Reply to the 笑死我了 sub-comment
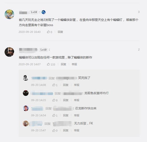Screen dimensions: 147x142 pos(66,85)
